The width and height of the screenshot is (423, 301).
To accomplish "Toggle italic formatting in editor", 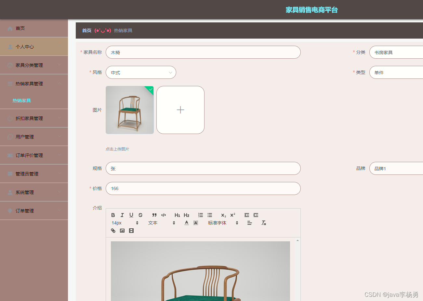I will click(x=122, y=215).
